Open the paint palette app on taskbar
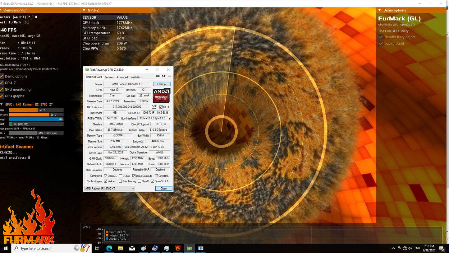449x253 pixels. tap(144, 248)
